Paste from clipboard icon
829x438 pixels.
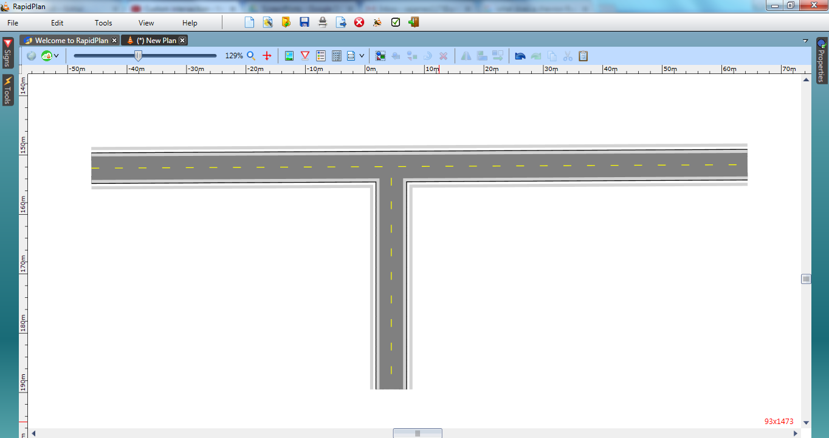click(583, 56)
